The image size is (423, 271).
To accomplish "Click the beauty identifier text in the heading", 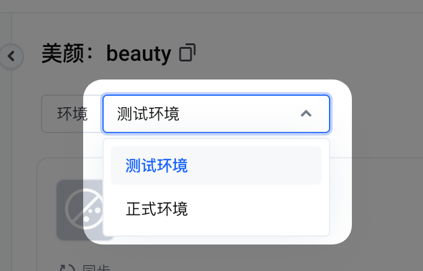I will pos(139,54).
